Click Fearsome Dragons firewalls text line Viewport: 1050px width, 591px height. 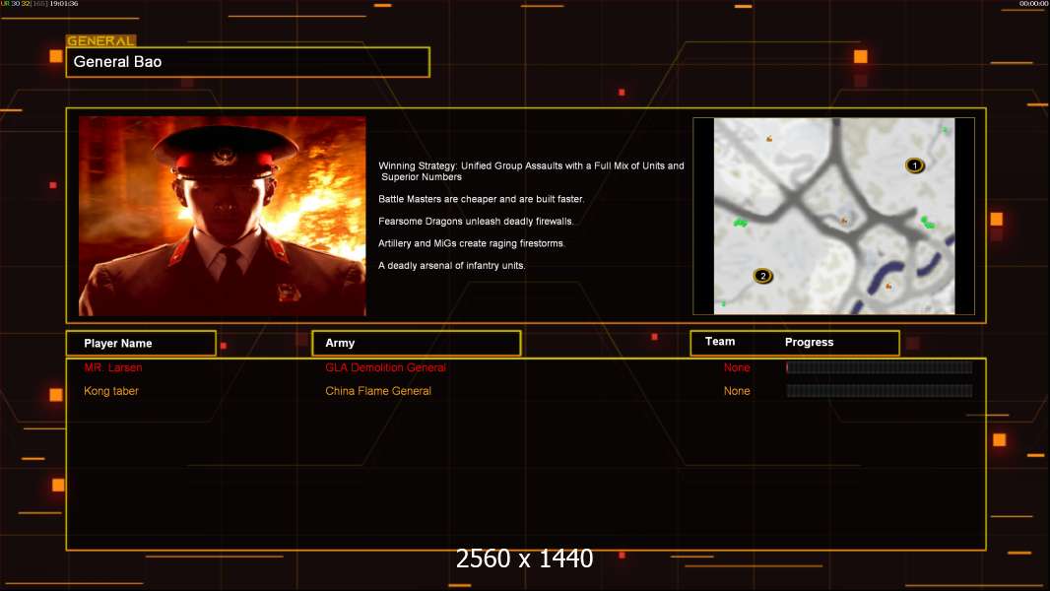476,221
